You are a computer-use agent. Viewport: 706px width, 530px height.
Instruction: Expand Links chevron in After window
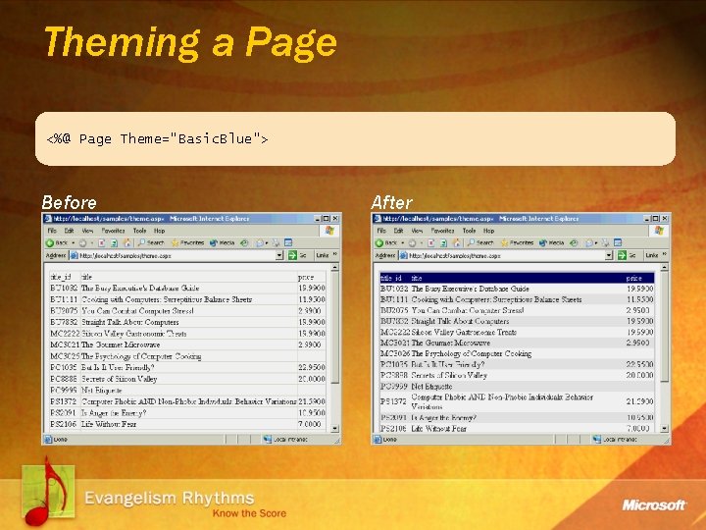click(665, 254)
